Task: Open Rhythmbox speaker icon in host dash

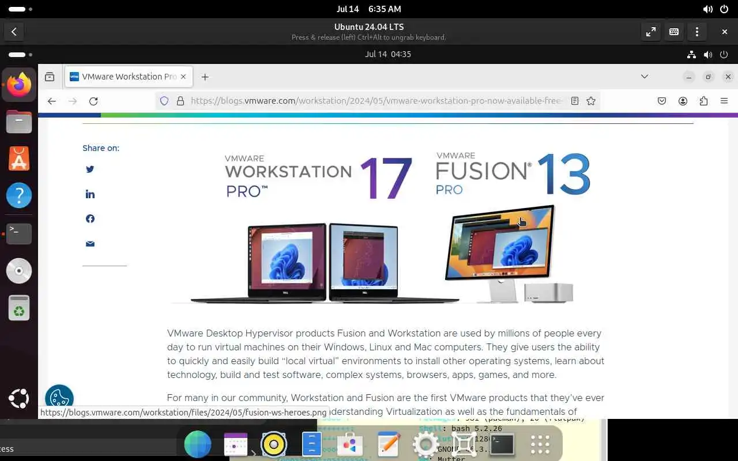Action: point(274,444)
